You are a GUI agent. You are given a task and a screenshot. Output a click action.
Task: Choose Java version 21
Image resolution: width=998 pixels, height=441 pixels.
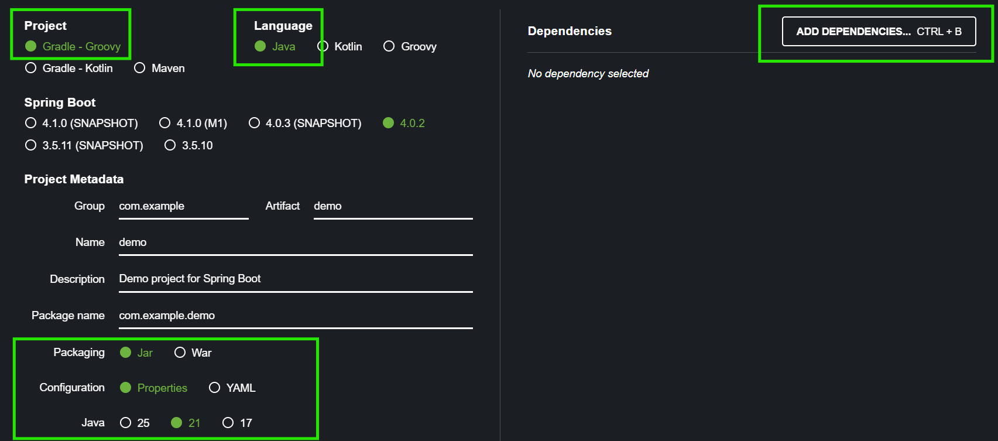(186, 423)
